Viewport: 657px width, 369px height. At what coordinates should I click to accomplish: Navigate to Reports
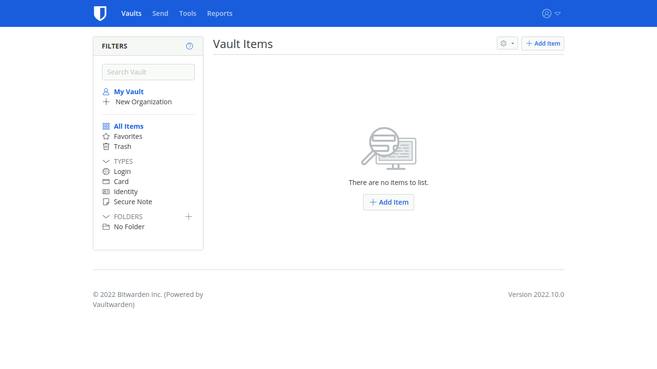pyautogui.click(x=220, y=13)
